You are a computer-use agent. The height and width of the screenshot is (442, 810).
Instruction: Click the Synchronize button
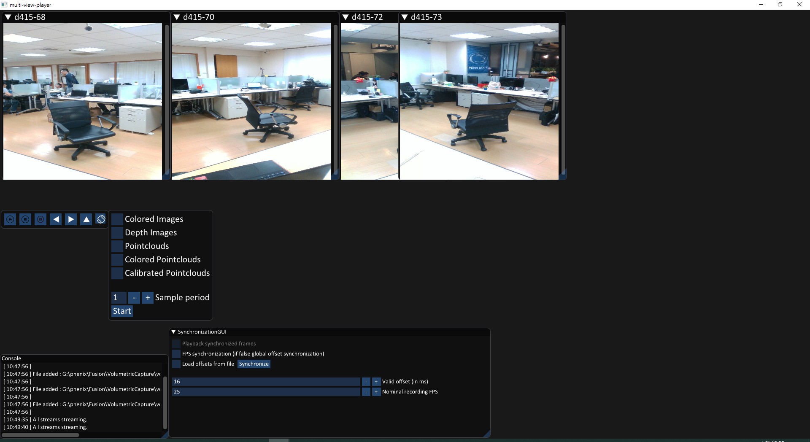(x=253, y=364)
